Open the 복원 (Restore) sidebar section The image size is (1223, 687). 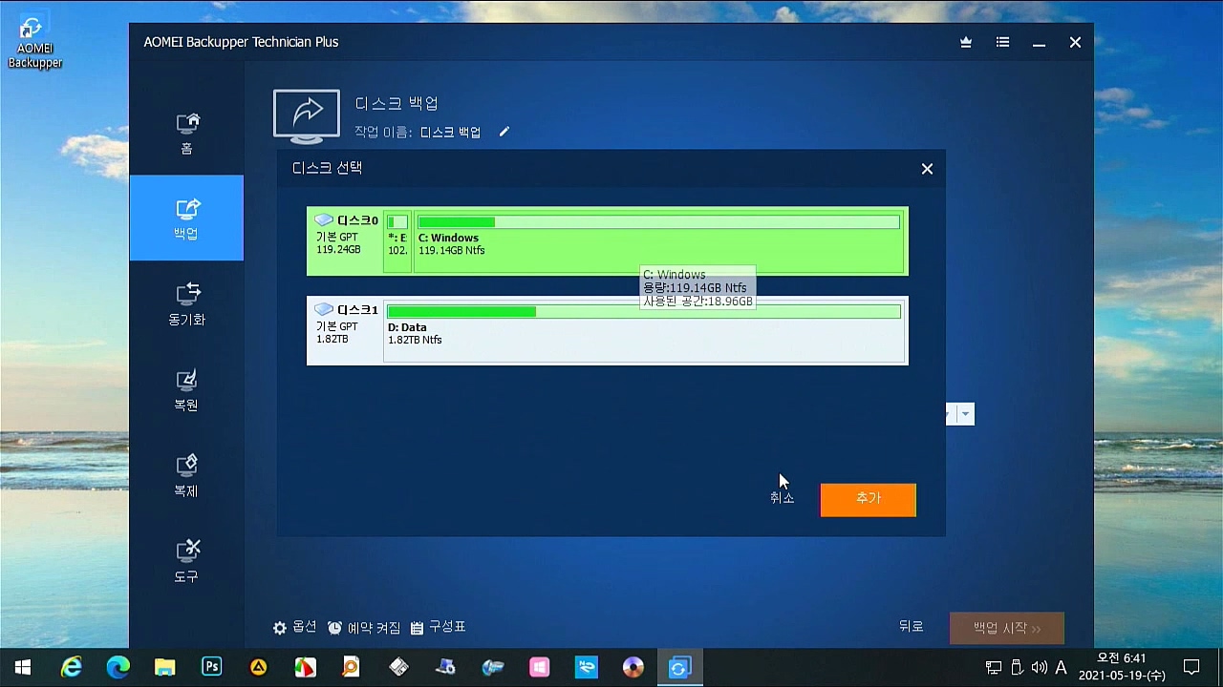[186, 389]
